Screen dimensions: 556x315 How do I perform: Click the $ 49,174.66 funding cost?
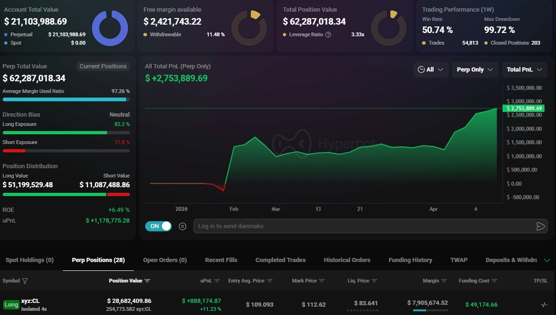pyautogui.click(x=481, y=305)
